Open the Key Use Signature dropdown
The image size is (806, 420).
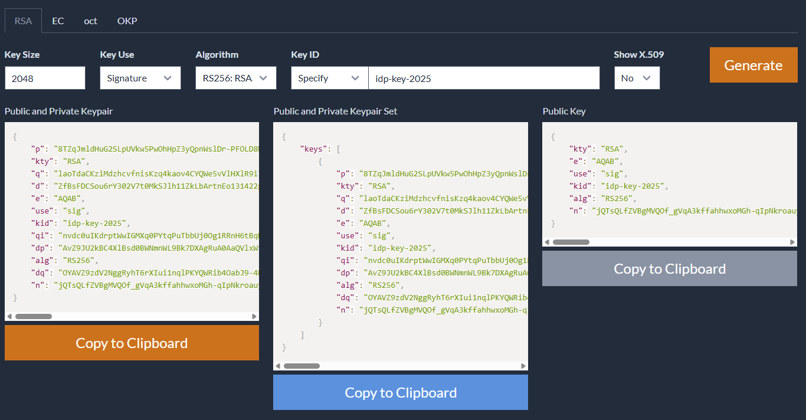[140, 78]
